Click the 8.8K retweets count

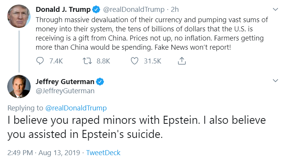(103, 61)
